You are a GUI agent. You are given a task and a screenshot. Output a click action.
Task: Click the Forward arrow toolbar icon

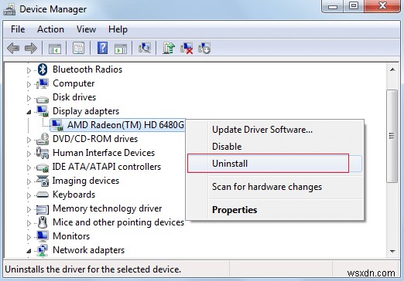[x=31, y=48]
